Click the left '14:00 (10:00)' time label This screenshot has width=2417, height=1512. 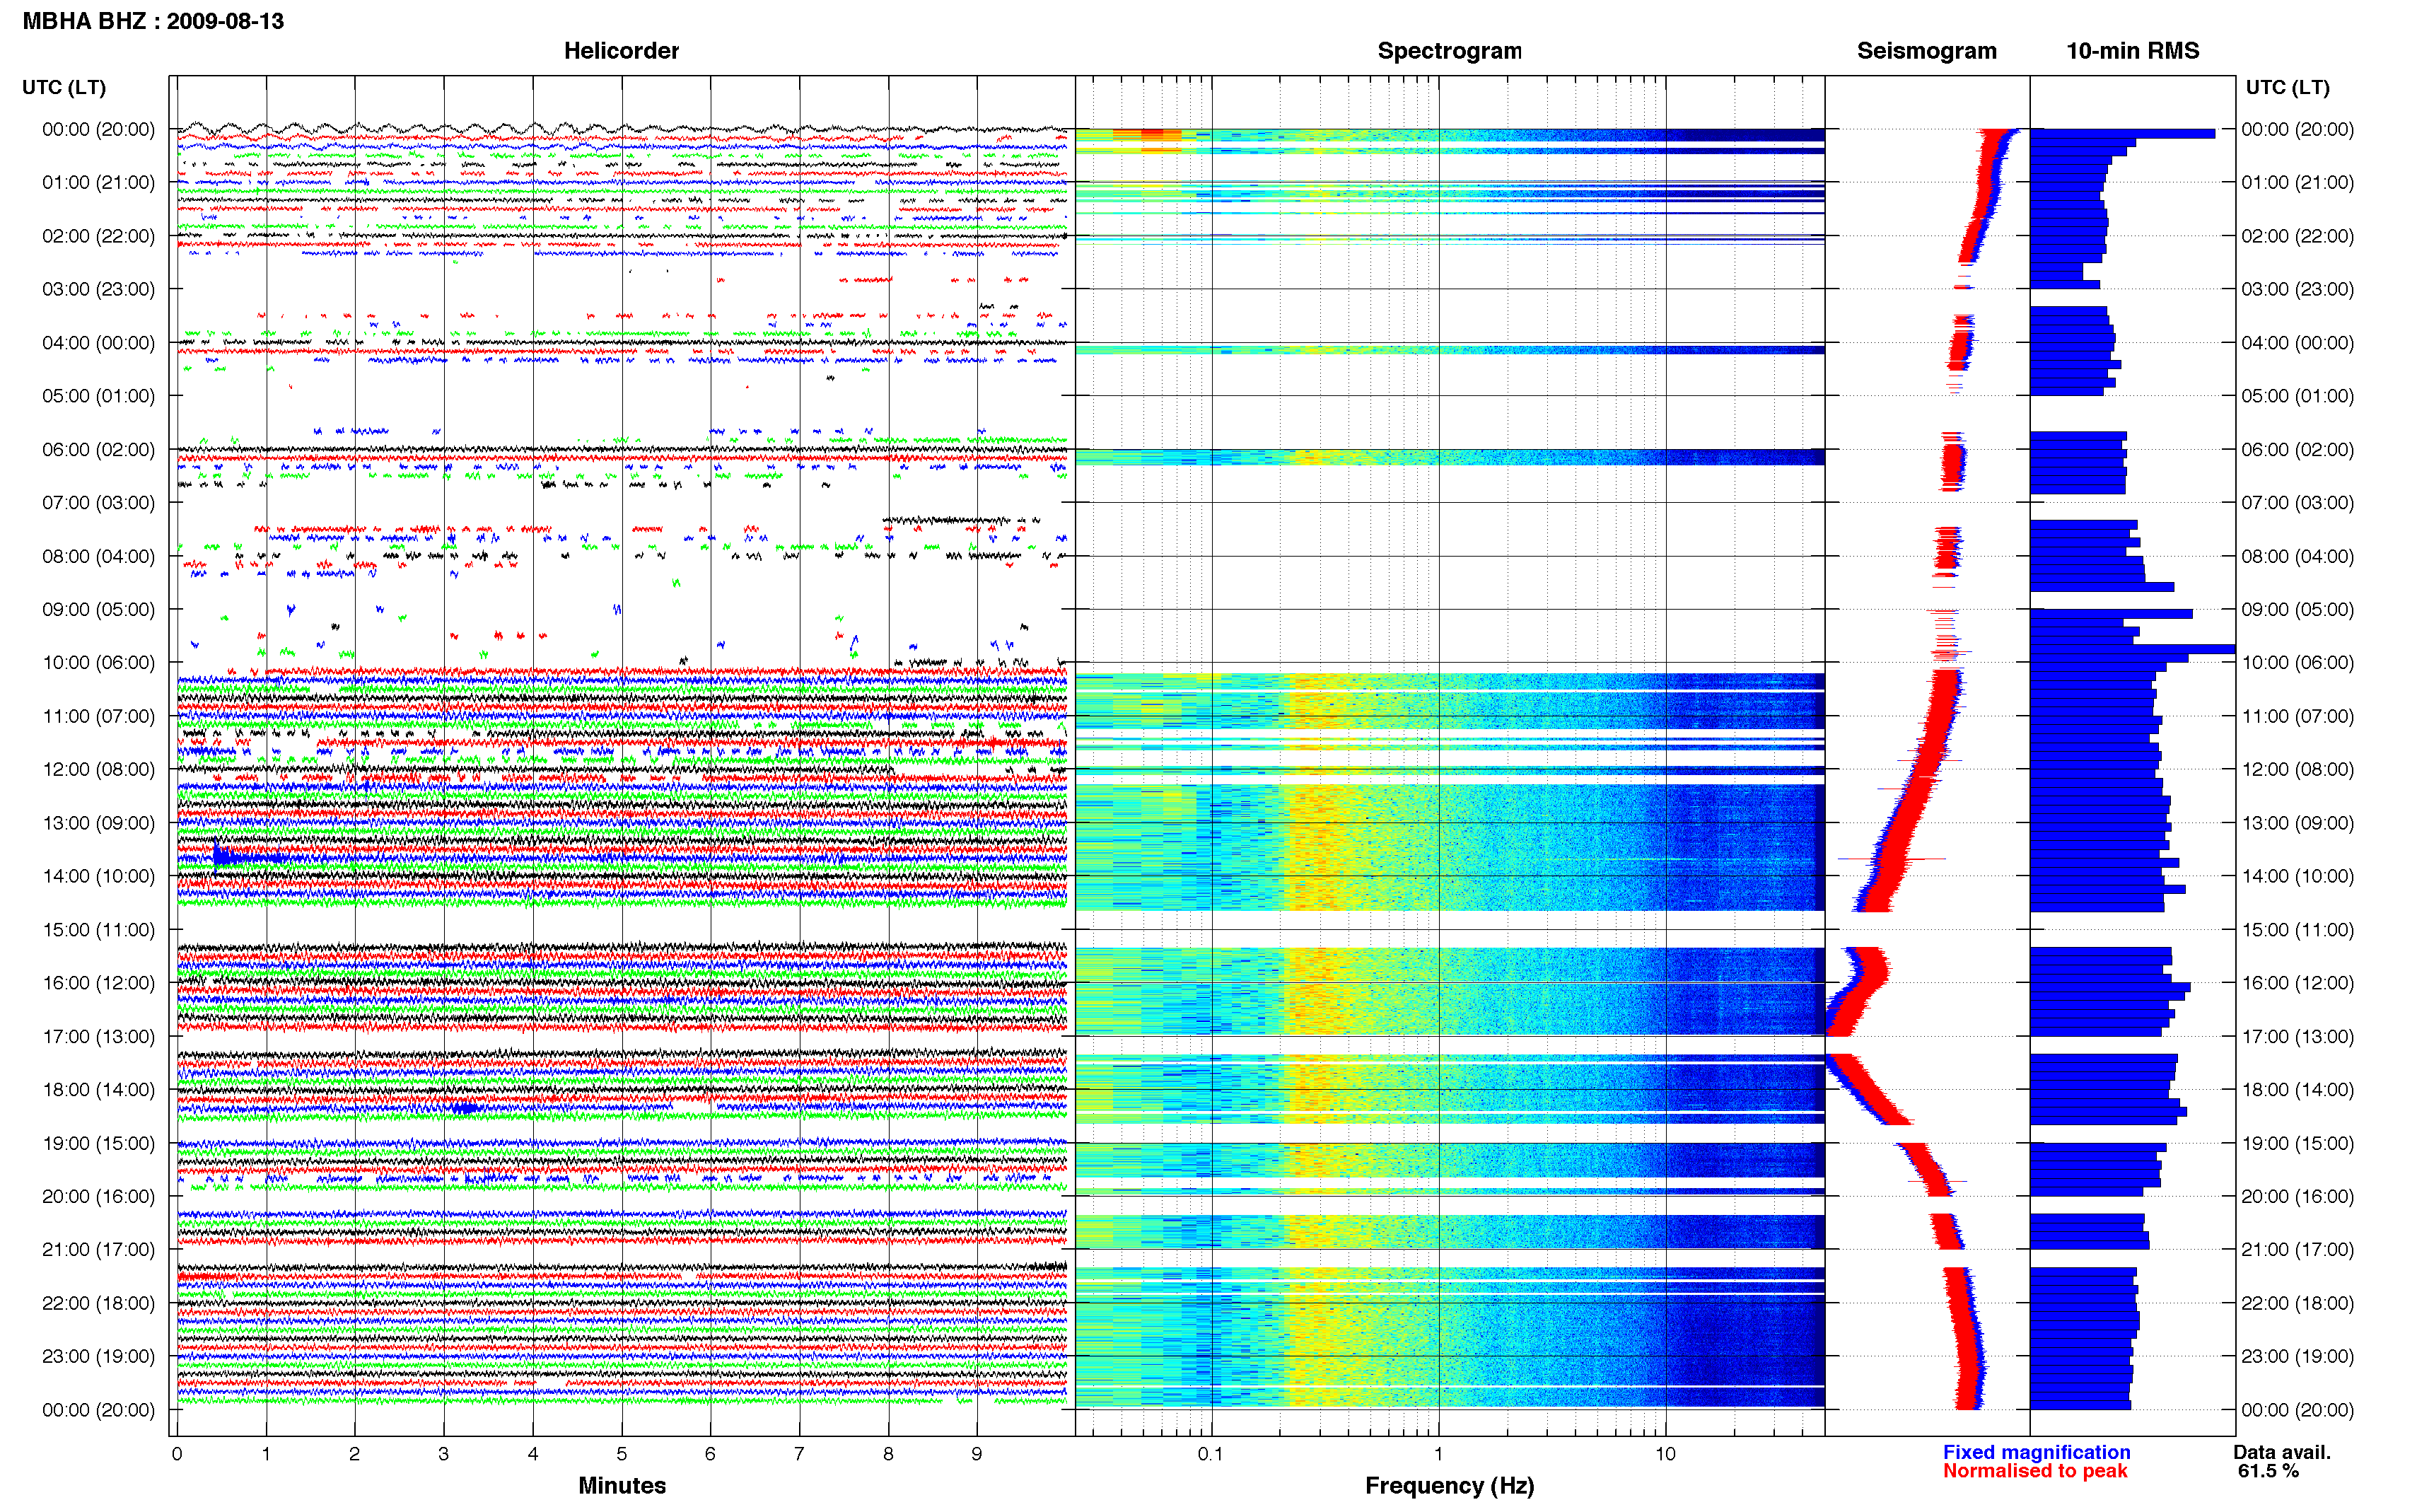point(98,876)
